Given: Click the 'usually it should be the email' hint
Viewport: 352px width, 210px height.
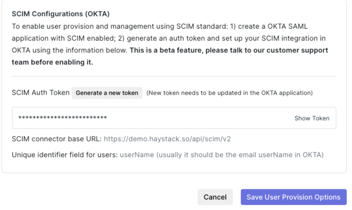Looking at the screenshot, I should pos(240,155).
